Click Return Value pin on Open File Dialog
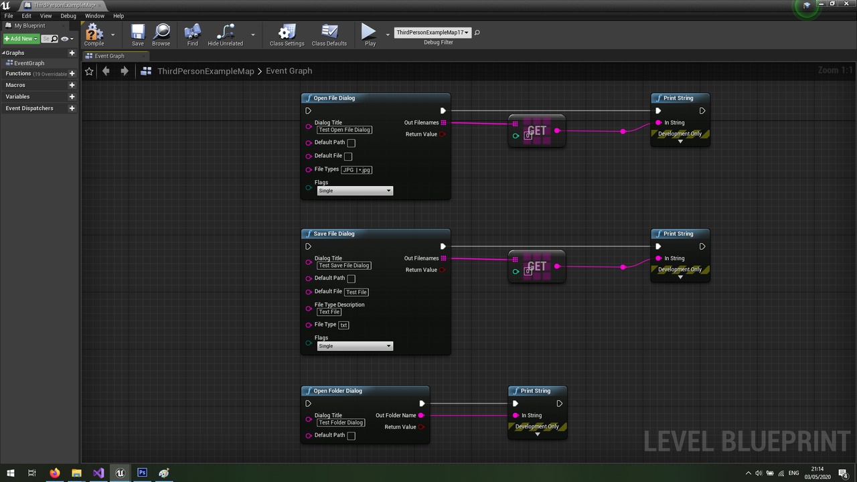 point(443,135)
